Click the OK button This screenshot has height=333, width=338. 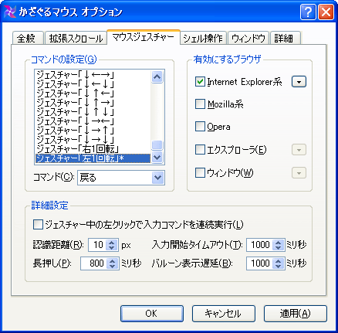(x=152, y=314)
